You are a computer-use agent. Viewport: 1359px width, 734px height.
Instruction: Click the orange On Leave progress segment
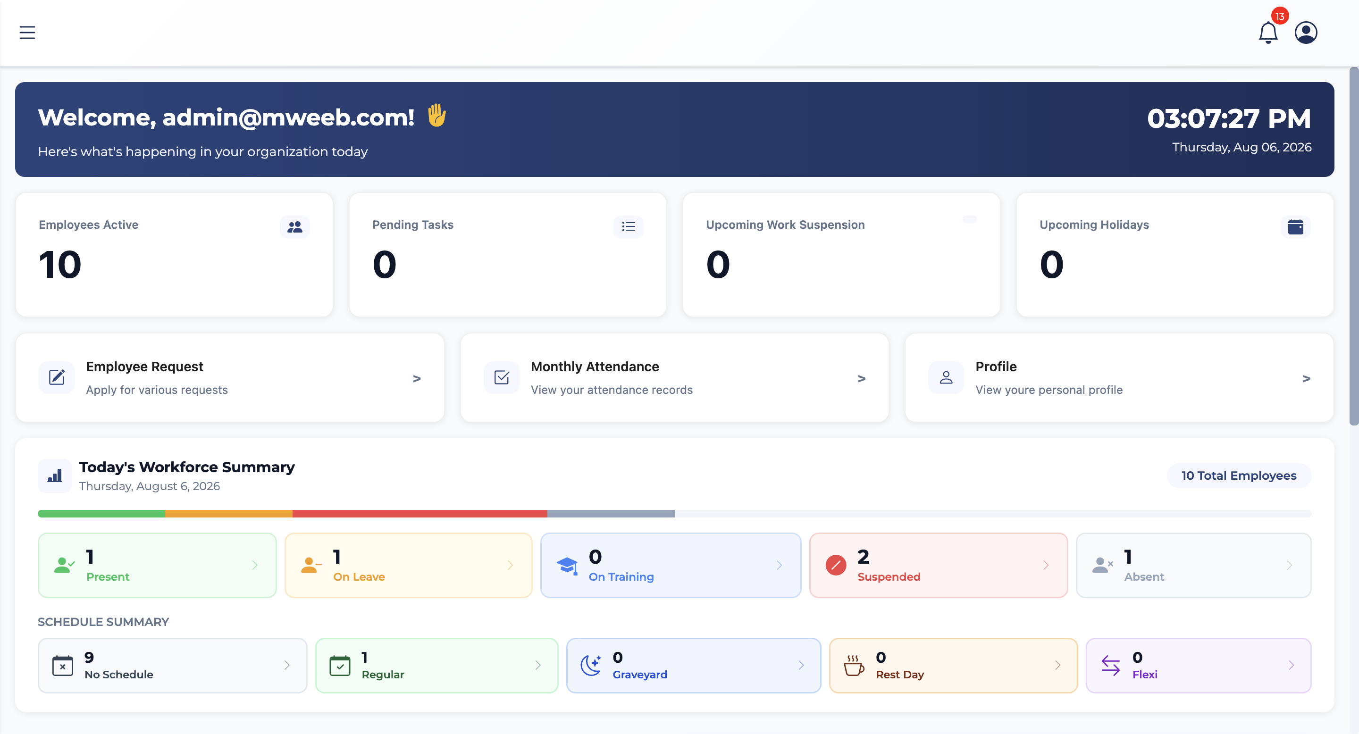point(229,514)
